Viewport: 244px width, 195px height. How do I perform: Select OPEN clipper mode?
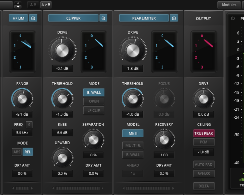(94, 101)
